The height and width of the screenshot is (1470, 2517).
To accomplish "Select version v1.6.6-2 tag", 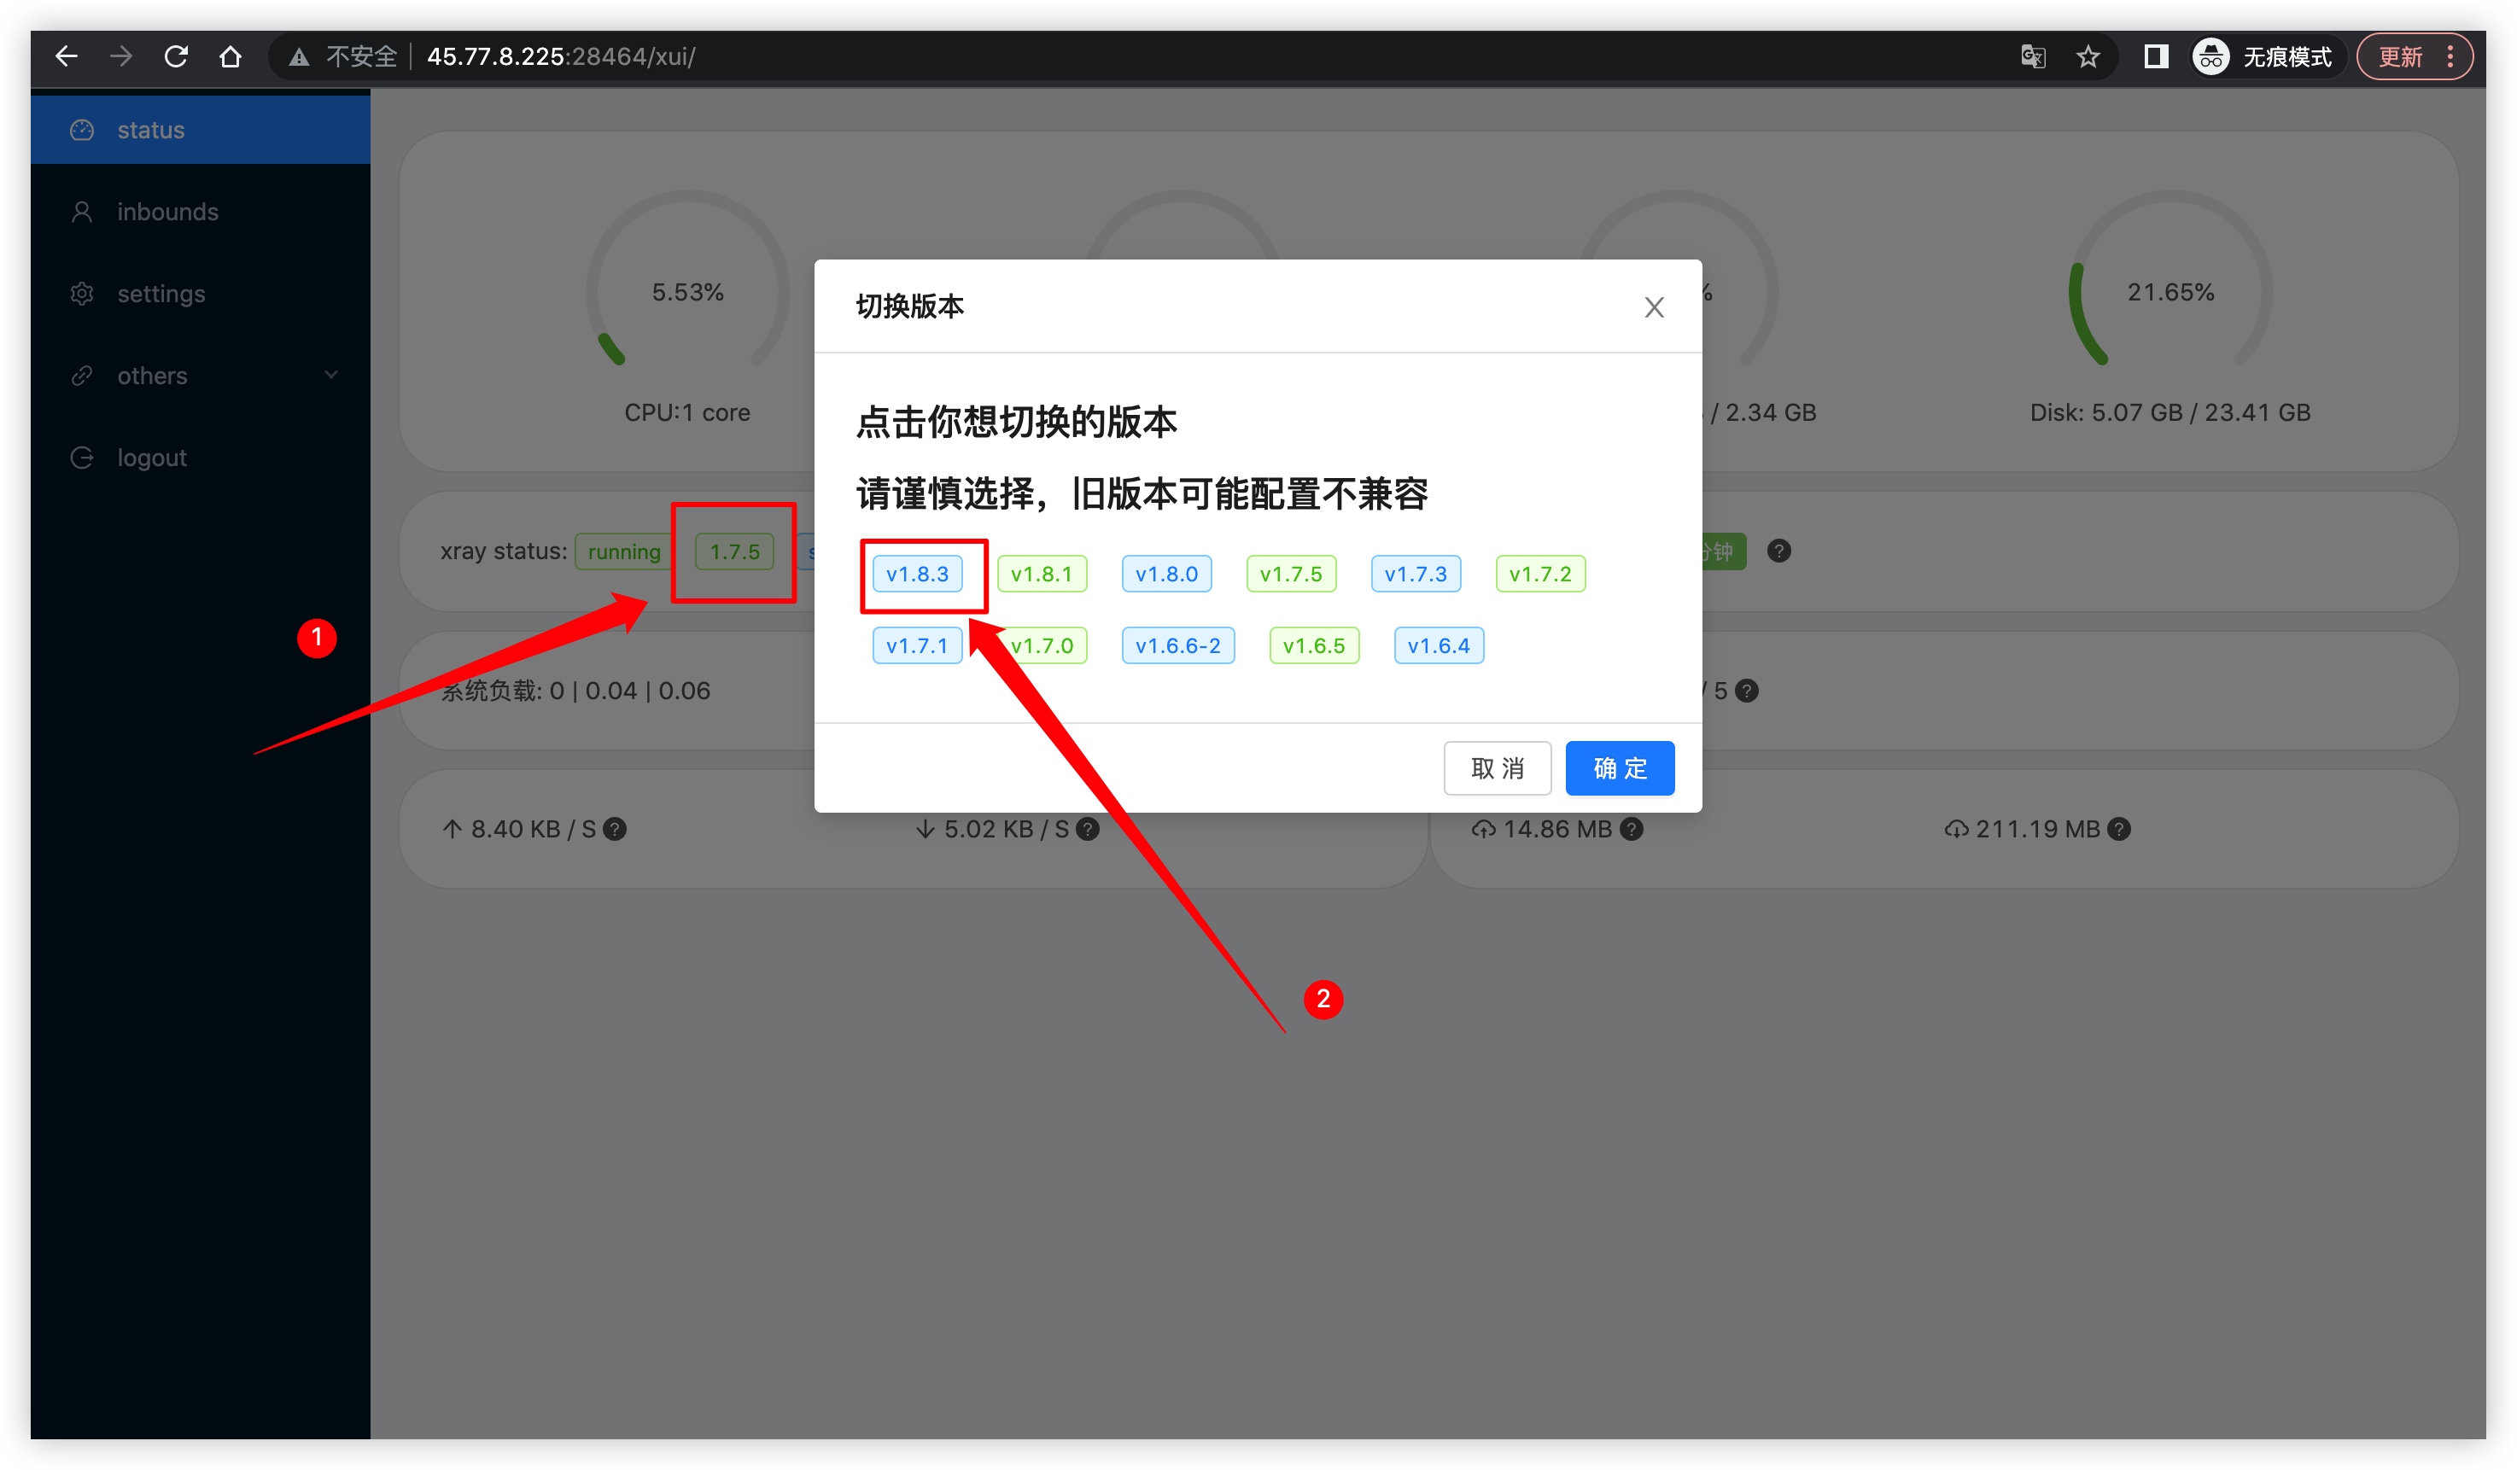I will 1177,646.
